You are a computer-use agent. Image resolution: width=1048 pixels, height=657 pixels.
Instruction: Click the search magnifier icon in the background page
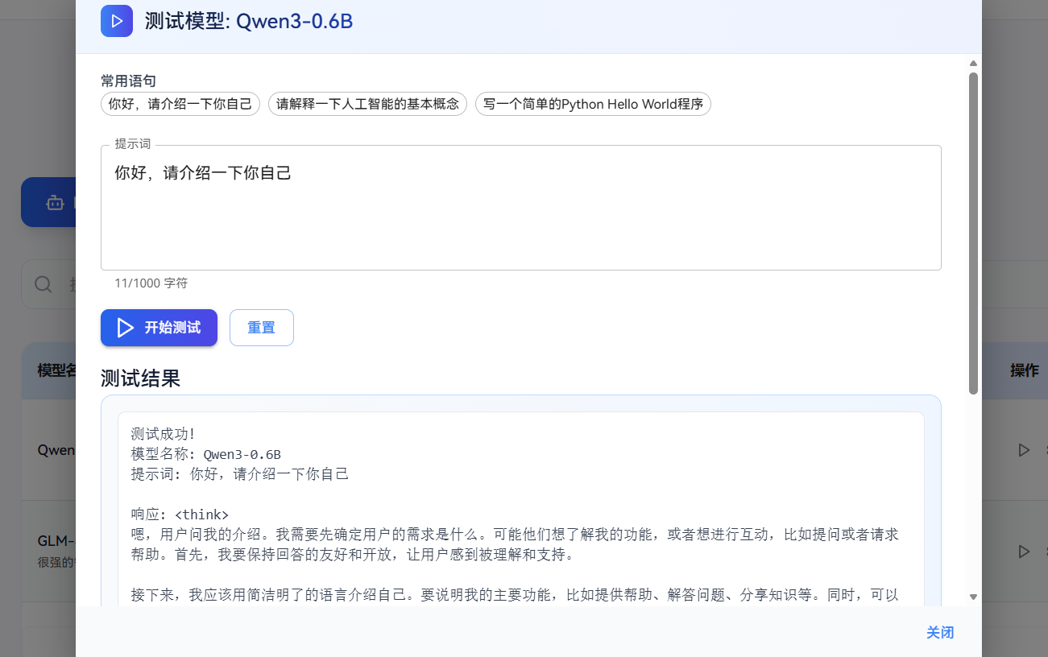(x=43, y=283)
